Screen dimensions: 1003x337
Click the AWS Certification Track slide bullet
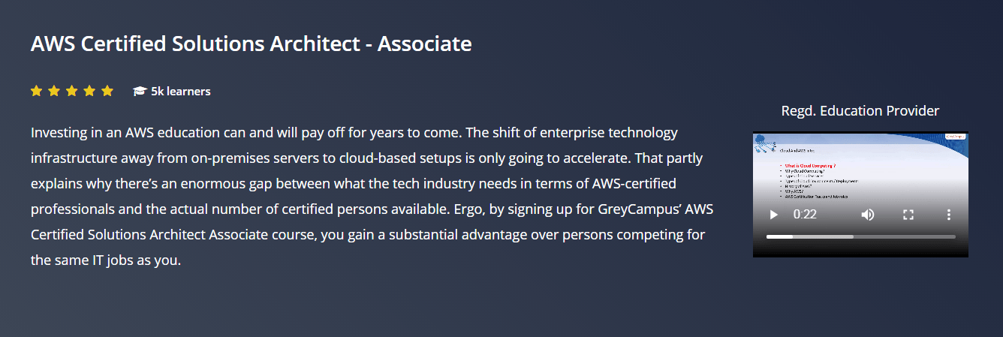818,197
